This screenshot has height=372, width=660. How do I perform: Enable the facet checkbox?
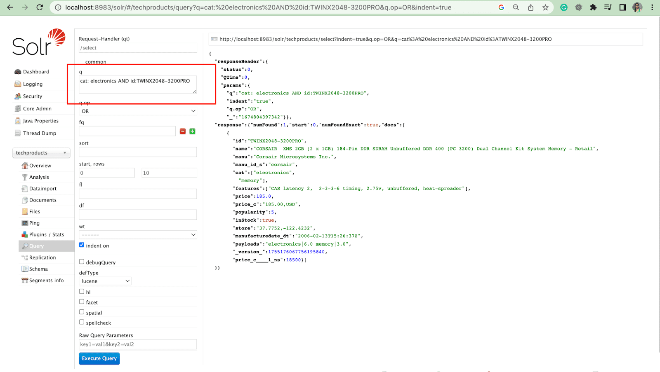[82, 302]
